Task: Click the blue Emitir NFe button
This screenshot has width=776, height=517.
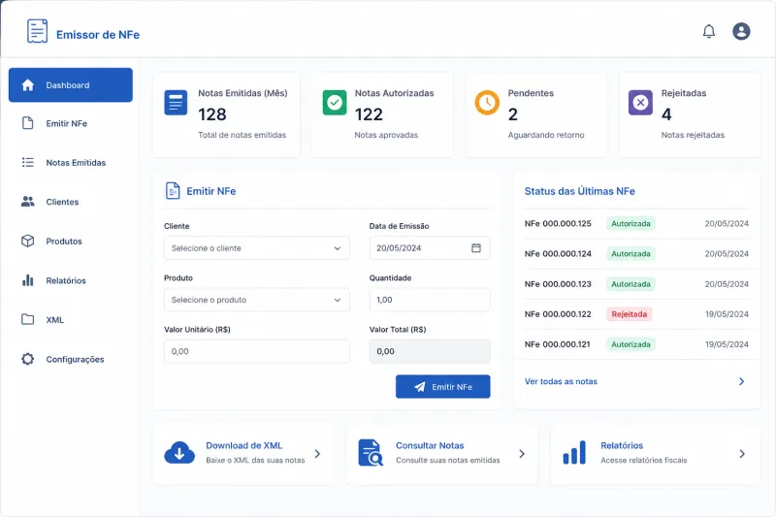Action: click(x=443, y=386)
